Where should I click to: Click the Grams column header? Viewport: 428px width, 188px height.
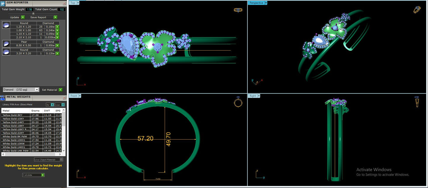(x=36, y=111)
